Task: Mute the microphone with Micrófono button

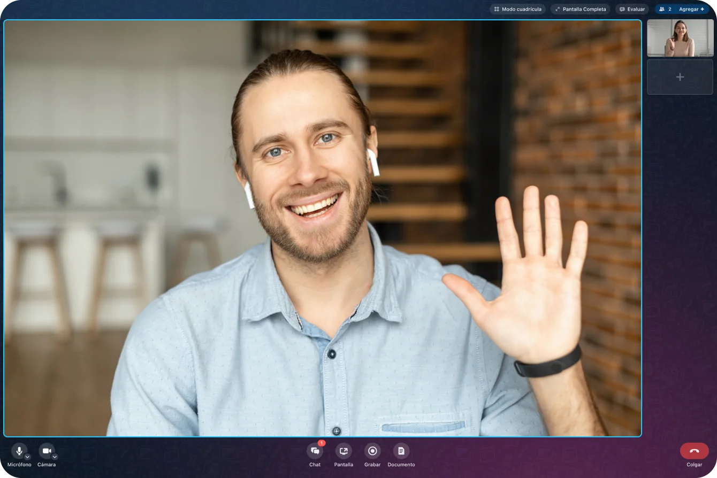Action: tap(19, 451)
